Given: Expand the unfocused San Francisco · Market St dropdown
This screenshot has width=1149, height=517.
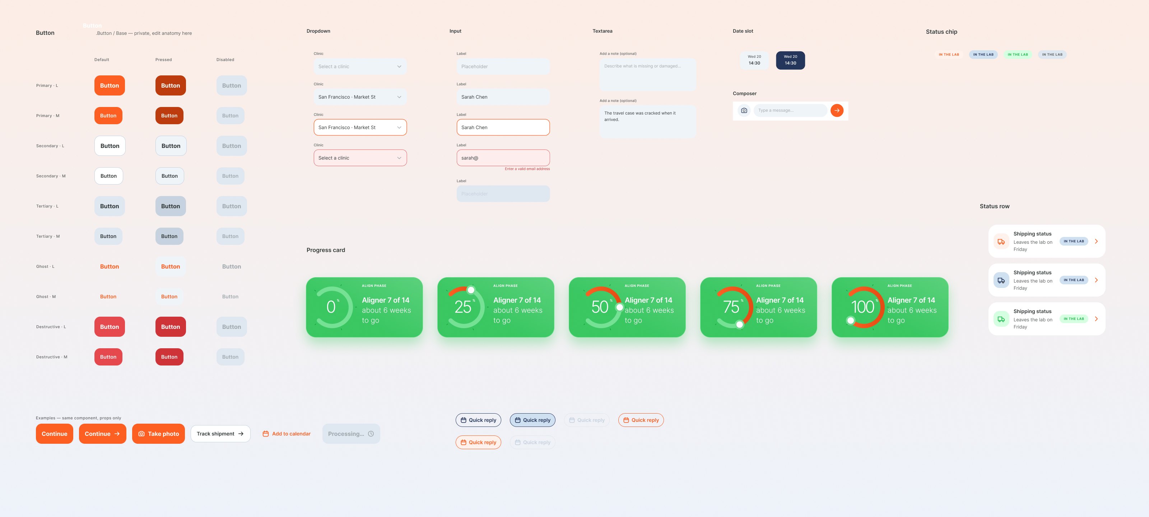Looking at the screenshot, I should 360,97.
